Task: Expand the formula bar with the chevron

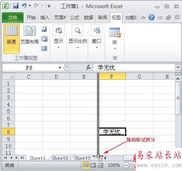Action: point(178,67)
